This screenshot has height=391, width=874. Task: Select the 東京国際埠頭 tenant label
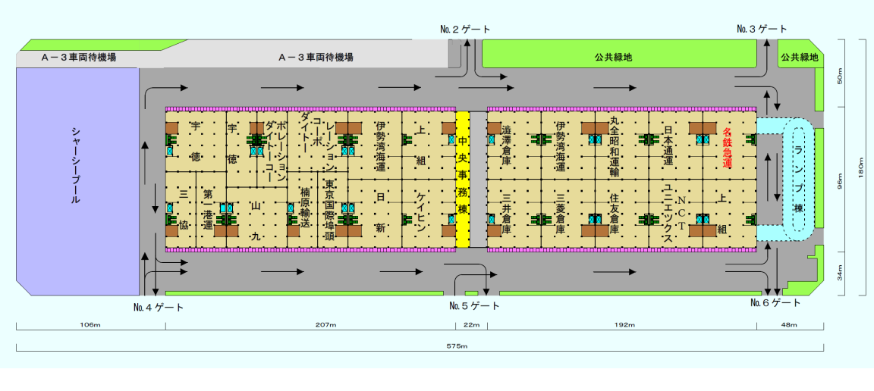(x=329, y=209)
